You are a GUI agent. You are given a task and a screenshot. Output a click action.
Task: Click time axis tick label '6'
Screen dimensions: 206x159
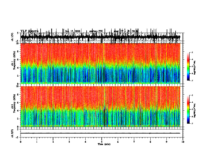(x=118, y=142)
